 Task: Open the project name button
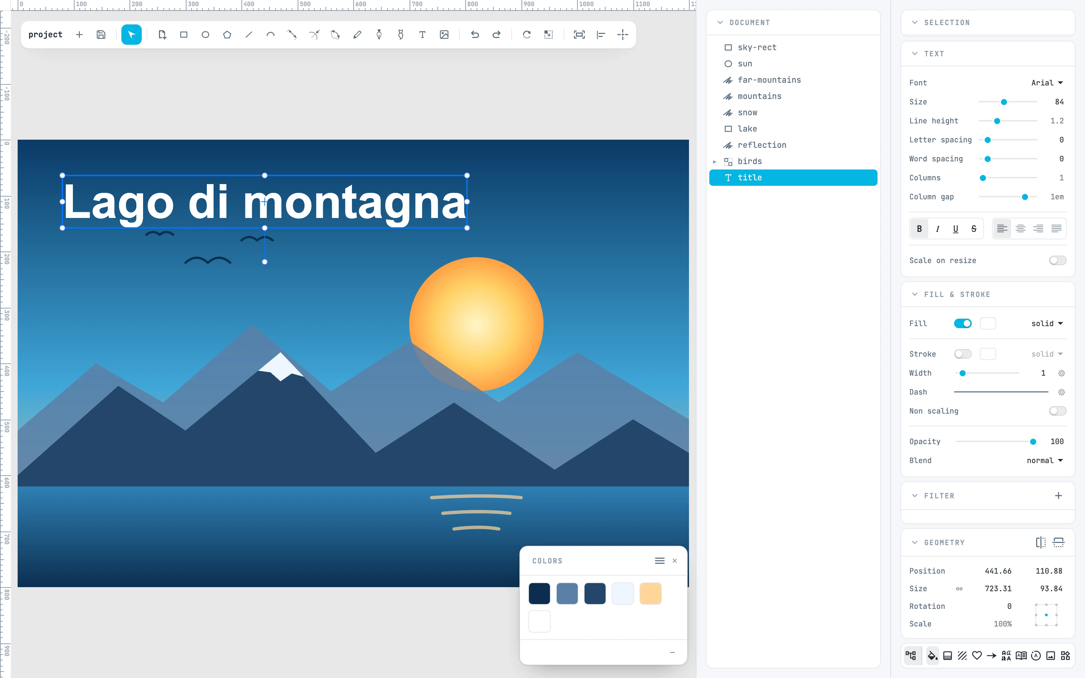[x=45, y=35]
